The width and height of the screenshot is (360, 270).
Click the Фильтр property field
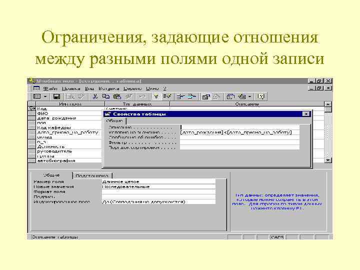click(x=239, y=142)
